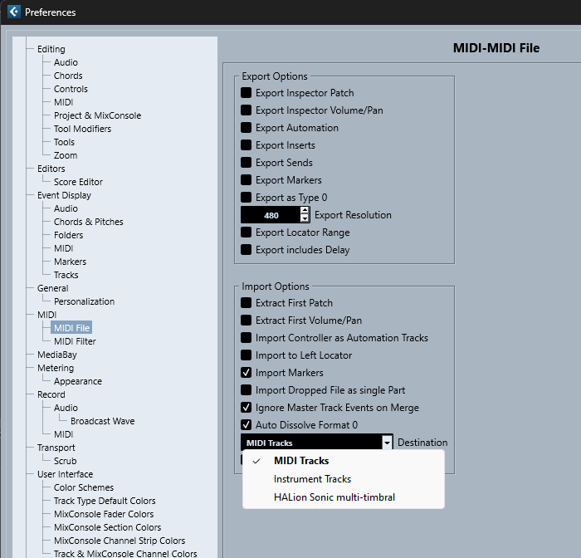Select Metering category

click(56, 368)
